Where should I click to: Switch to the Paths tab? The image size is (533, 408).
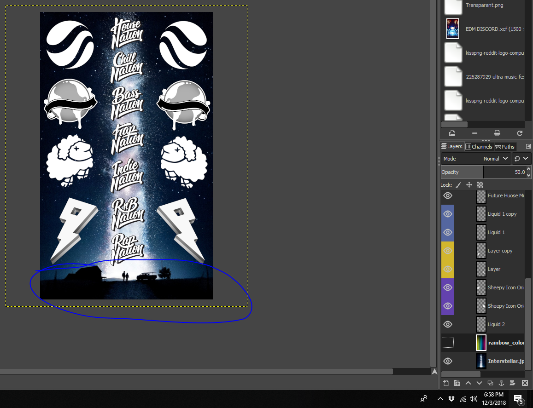505,147
